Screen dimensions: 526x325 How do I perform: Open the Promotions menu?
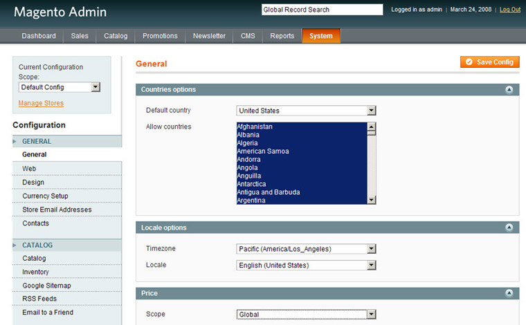click(160, 36)
